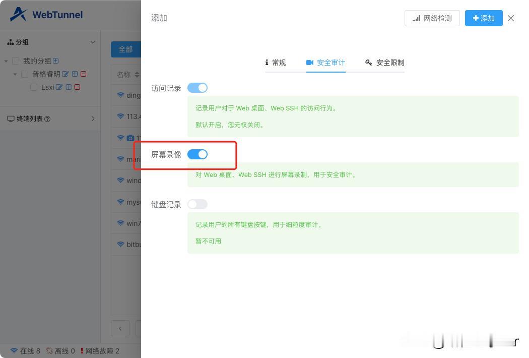Viewport: 529px width, 358px height.
Task: Select the 全部 filter tab
Action: 126,49
